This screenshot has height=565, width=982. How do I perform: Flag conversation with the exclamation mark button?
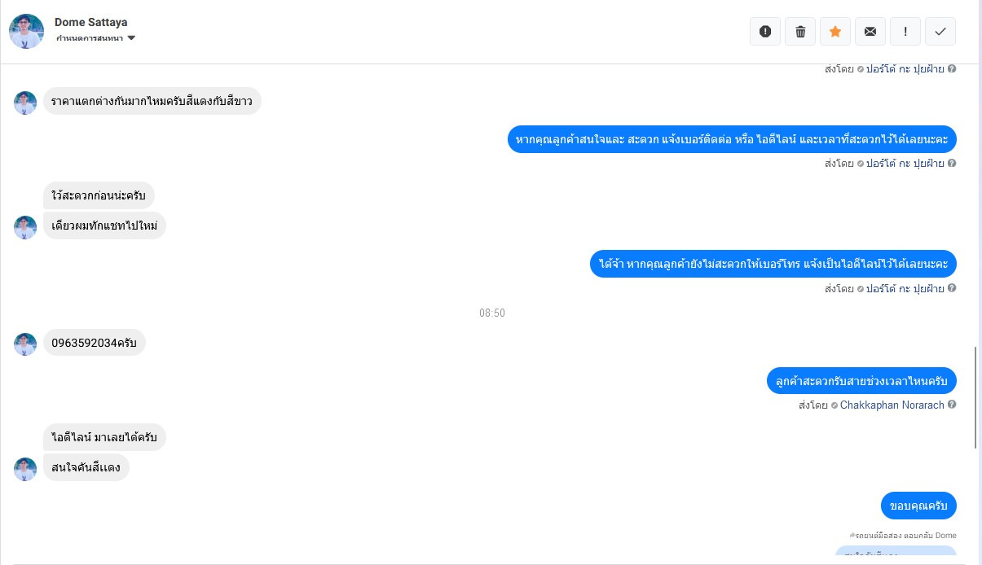(905, 31)
